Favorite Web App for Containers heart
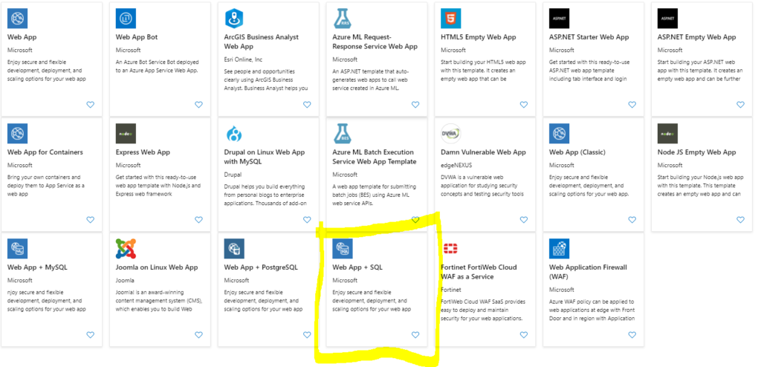 click(90, 219)
